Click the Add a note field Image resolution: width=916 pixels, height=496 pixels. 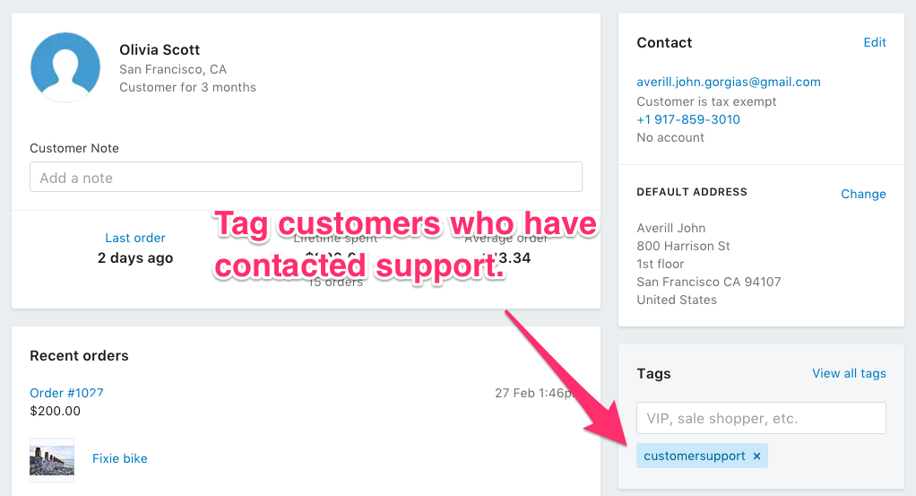pyautogui.click(x=307, y=177)
